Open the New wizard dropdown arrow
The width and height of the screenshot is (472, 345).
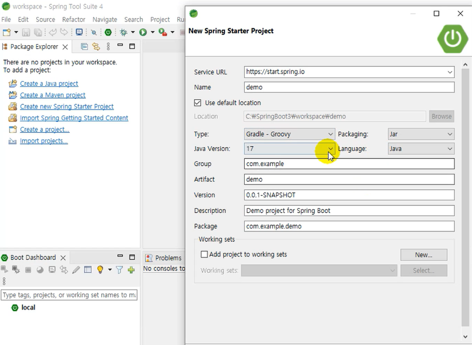point(16,32)
